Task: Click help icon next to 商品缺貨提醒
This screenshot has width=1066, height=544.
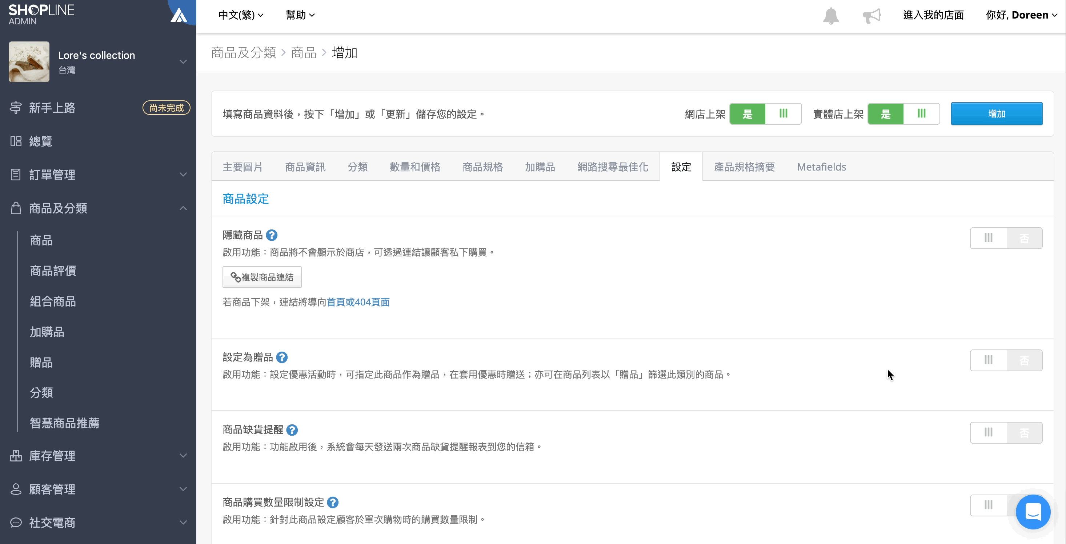Action: point(292,430)
